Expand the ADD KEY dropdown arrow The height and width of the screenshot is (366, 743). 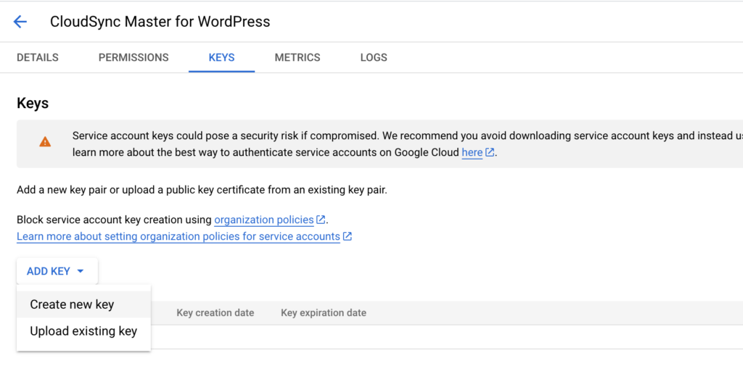pyautogui.click(x=81, y=271)
